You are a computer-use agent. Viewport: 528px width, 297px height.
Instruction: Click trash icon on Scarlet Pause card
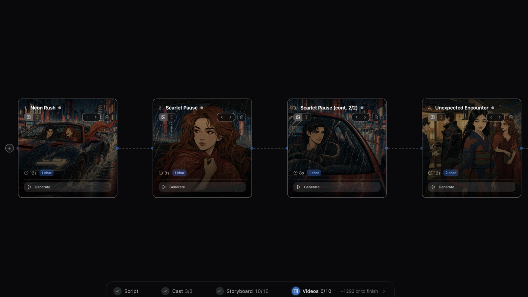pos(242,117)
